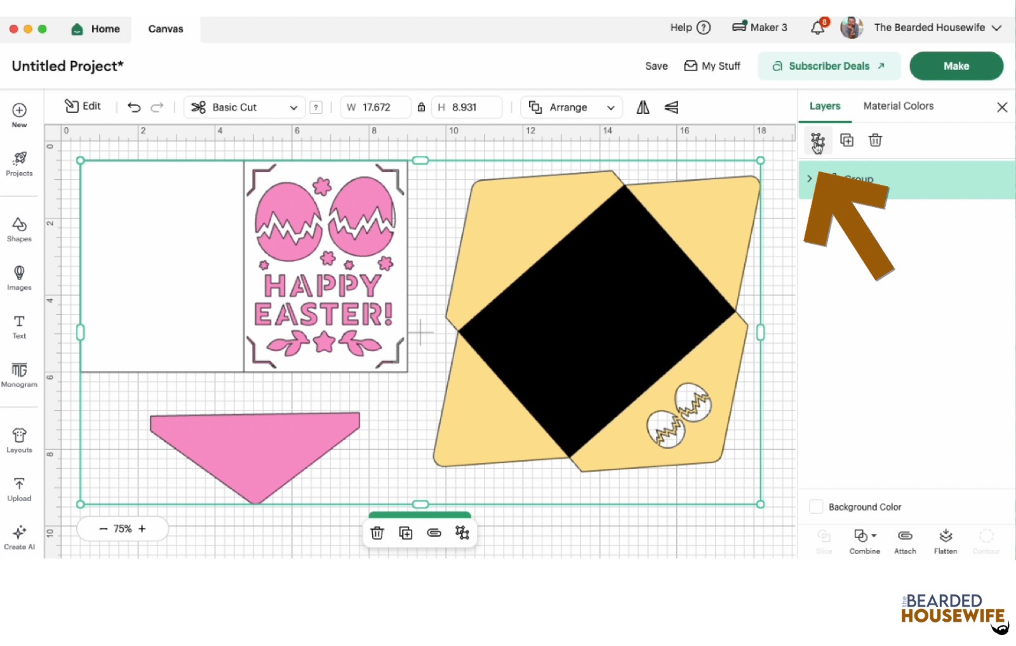Select the Ungroup icon in Layers panel
This screenshot has height=646, width=1016.
tap(818, 140)
